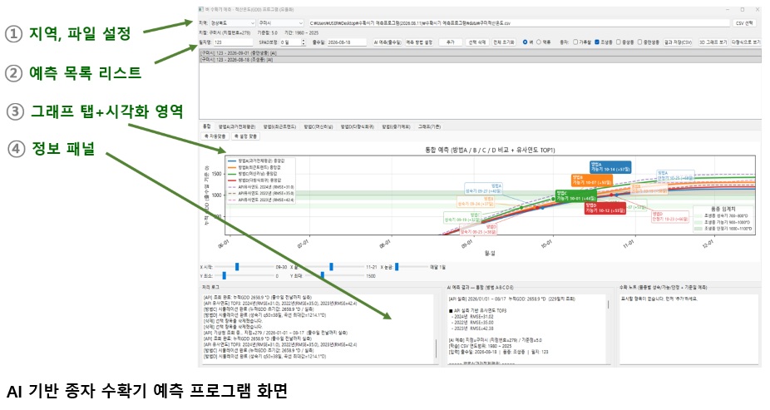This screenshot has height=410, width=770.
Task: Click the AI 예측(출수일) button
Action: click(387, 42)
